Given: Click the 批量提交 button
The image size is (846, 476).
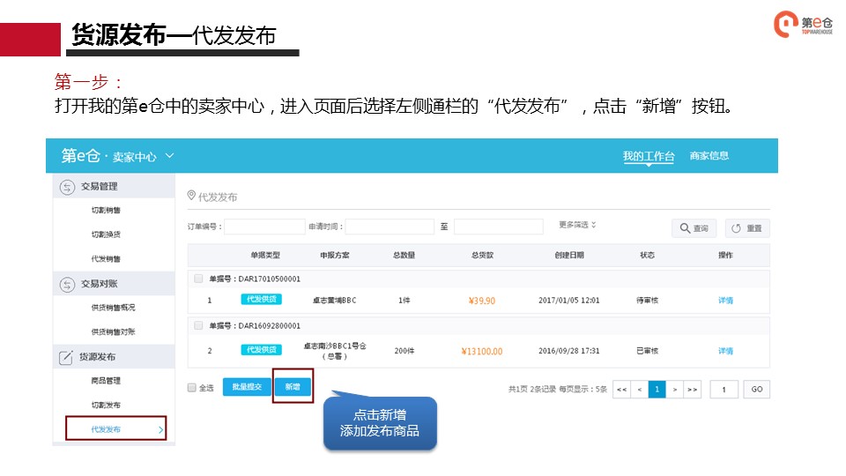Looking at the screenshot, I should tap(247, 387).
